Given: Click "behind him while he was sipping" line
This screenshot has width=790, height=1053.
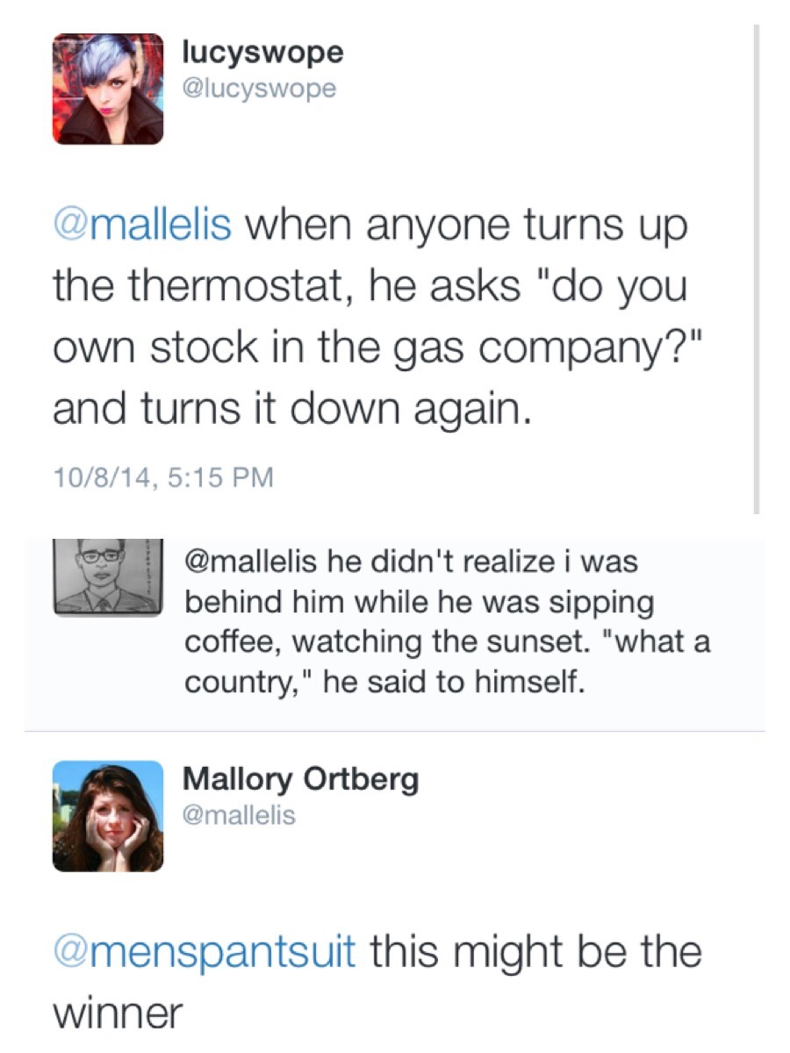Looking at the screenshot, I should tap(419, 601).
